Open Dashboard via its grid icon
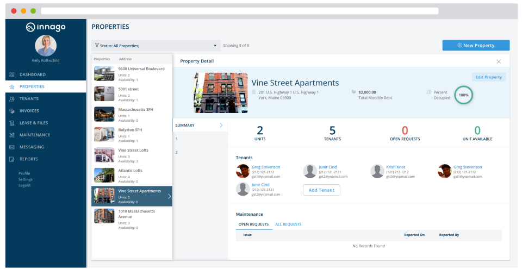The height and width of the screenshot is (269, 522). (x=11, y=74)
